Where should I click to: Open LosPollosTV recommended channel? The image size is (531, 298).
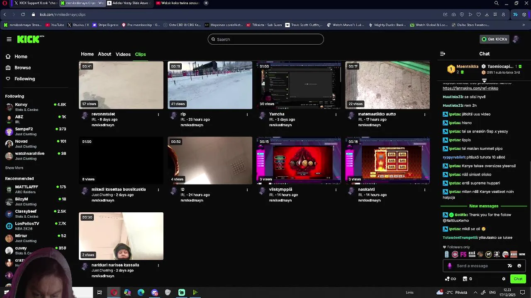35,226
